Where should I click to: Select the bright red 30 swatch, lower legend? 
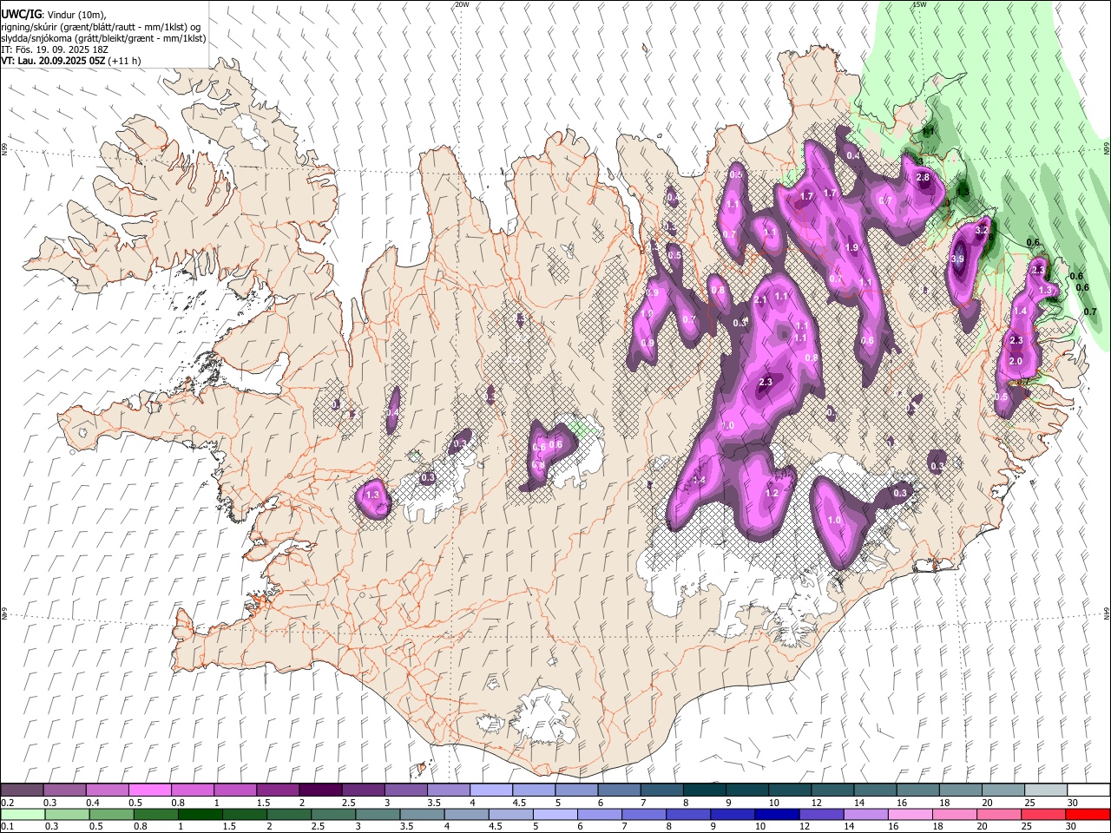pyautogui.click(x=1088, y=814)
